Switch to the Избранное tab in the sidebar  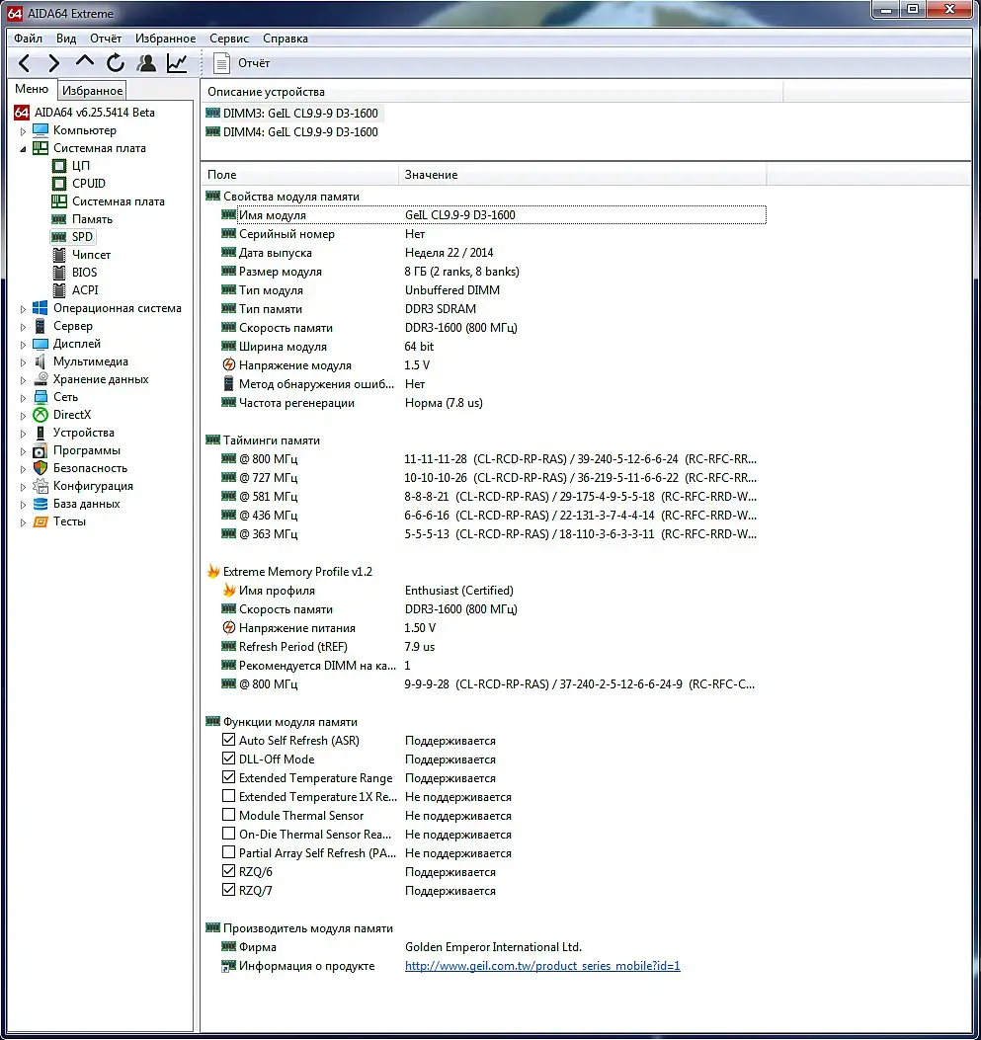(x=92, y=90)
